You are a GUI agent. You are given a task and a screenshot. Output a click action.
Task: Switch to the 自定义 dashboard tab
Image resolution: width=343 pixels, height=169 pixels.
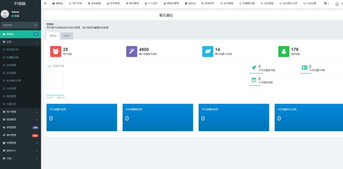click(67, 36)
